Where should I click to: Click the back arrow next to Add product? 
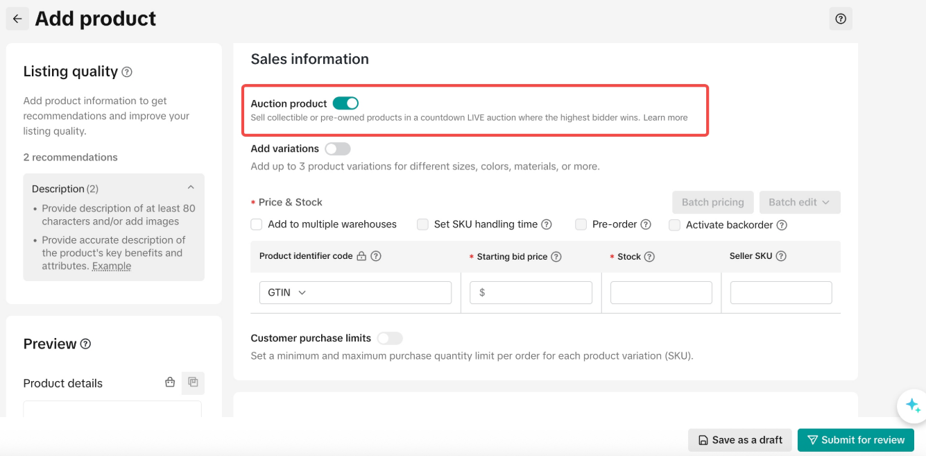click(x=17, y=19)
